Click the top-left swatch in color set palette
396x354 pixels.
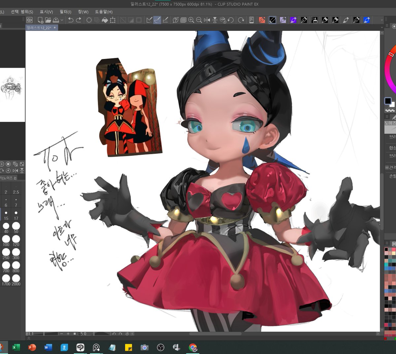pyautogui.click(x=386, y=250)
